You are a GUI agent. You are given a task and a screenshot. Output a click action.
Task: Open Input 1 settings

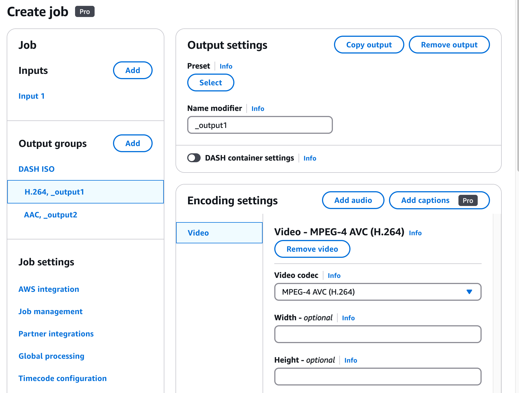click(x=32, y=96)
